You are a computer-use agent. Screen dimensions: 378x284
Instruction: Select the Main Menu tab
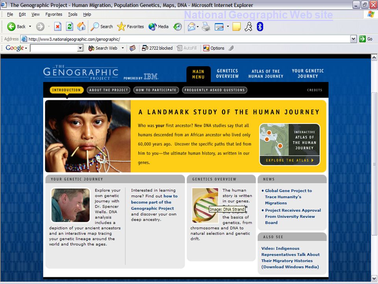click(198, 74)
